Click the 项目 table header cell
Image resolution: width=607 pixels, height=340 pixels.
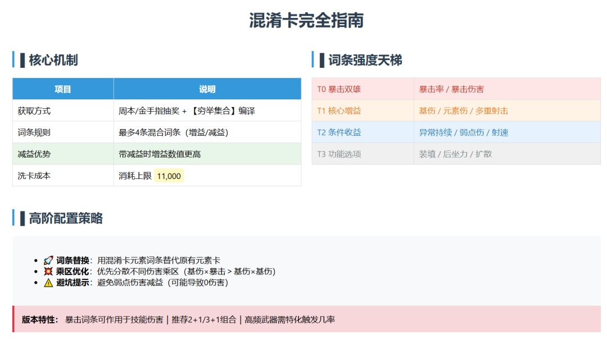pos(63,89)
